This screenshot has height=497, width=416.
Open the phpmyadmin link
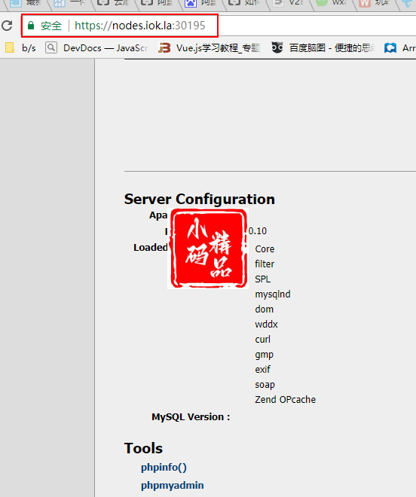click(173, 485)
